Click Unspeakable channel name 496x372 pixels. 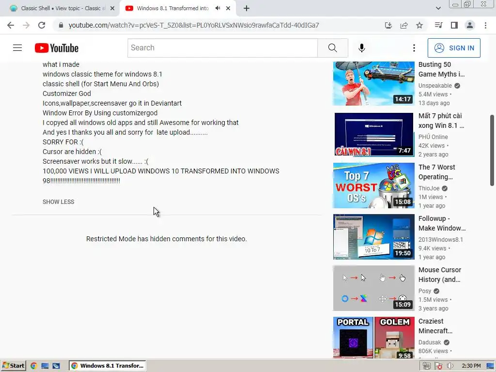point(435,86)
